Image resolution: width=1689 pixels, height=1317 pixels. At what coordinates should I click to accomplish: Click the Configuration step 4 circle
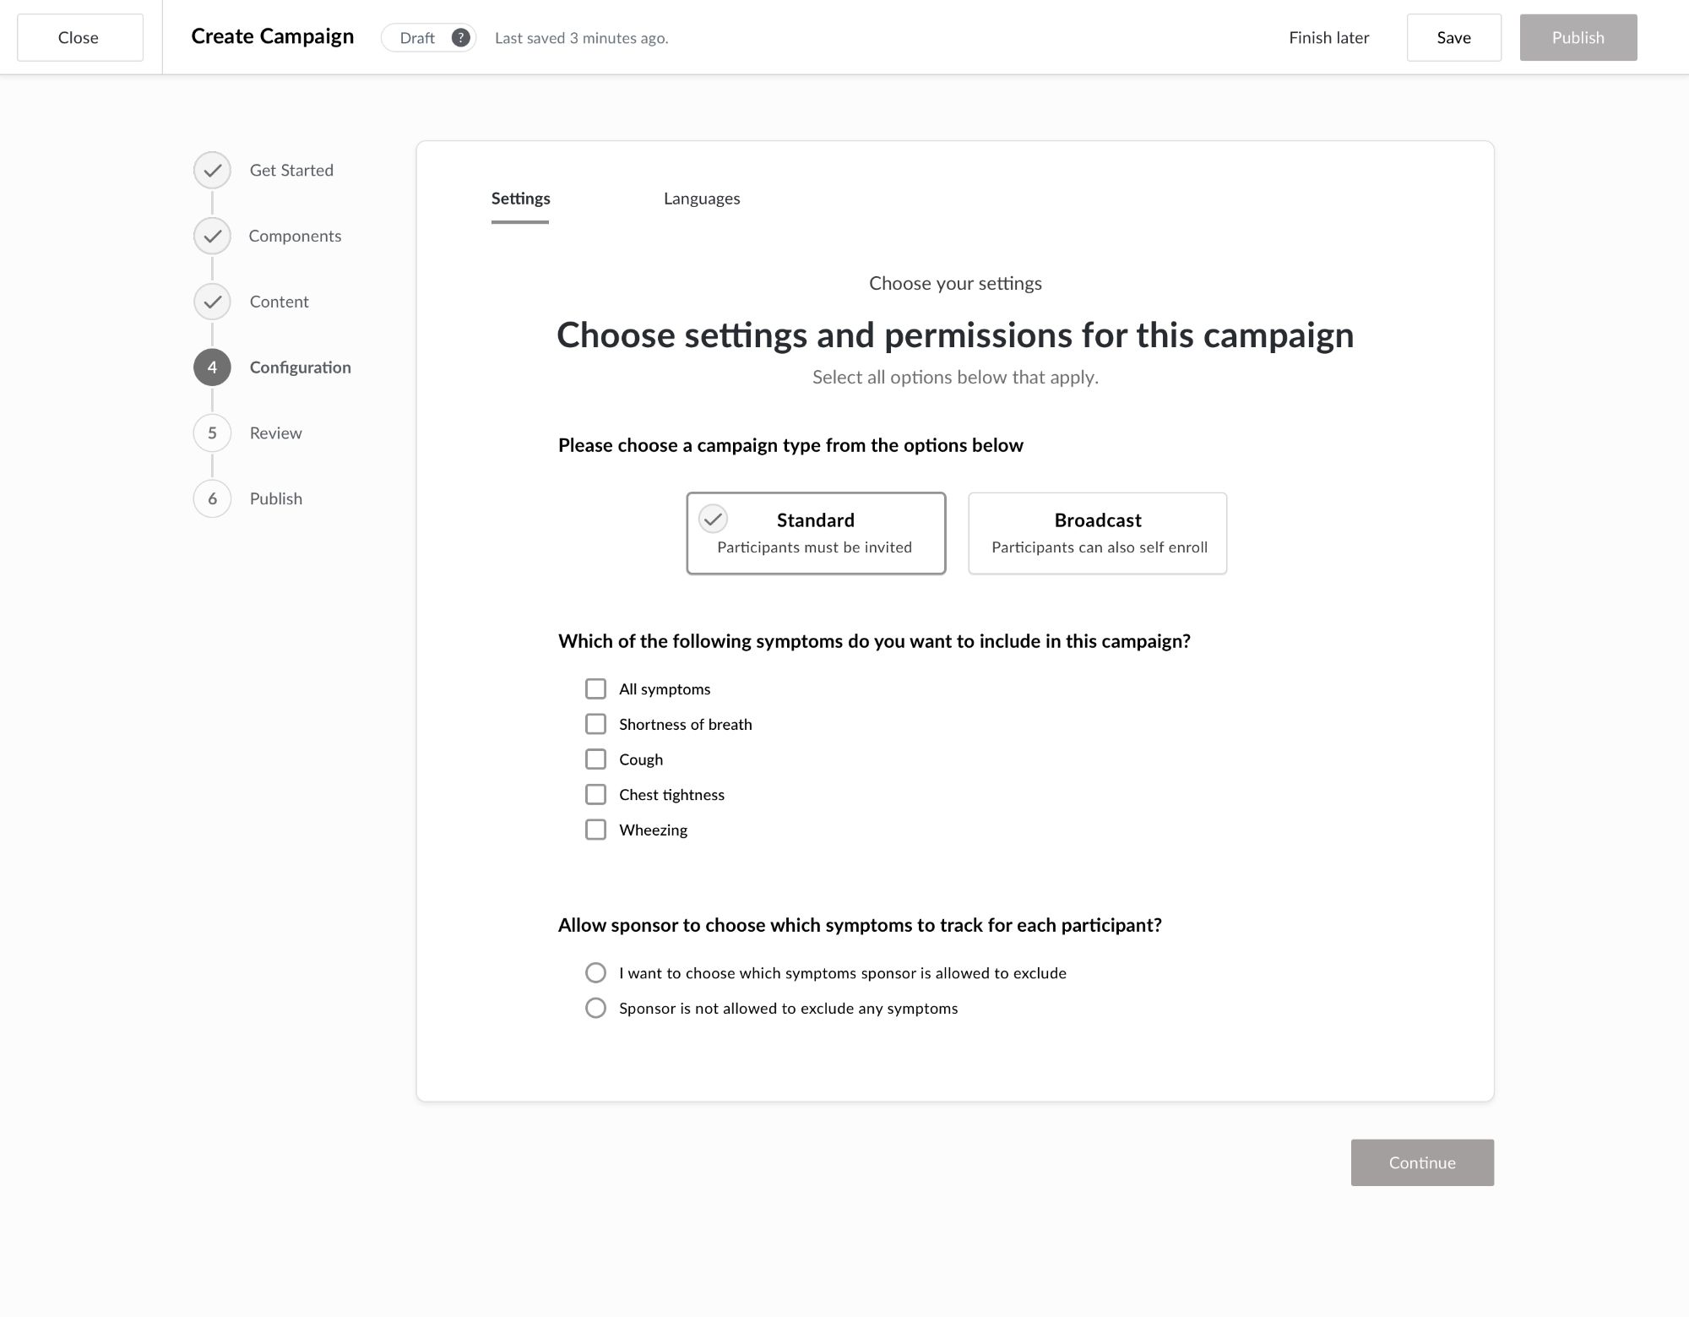212,367
